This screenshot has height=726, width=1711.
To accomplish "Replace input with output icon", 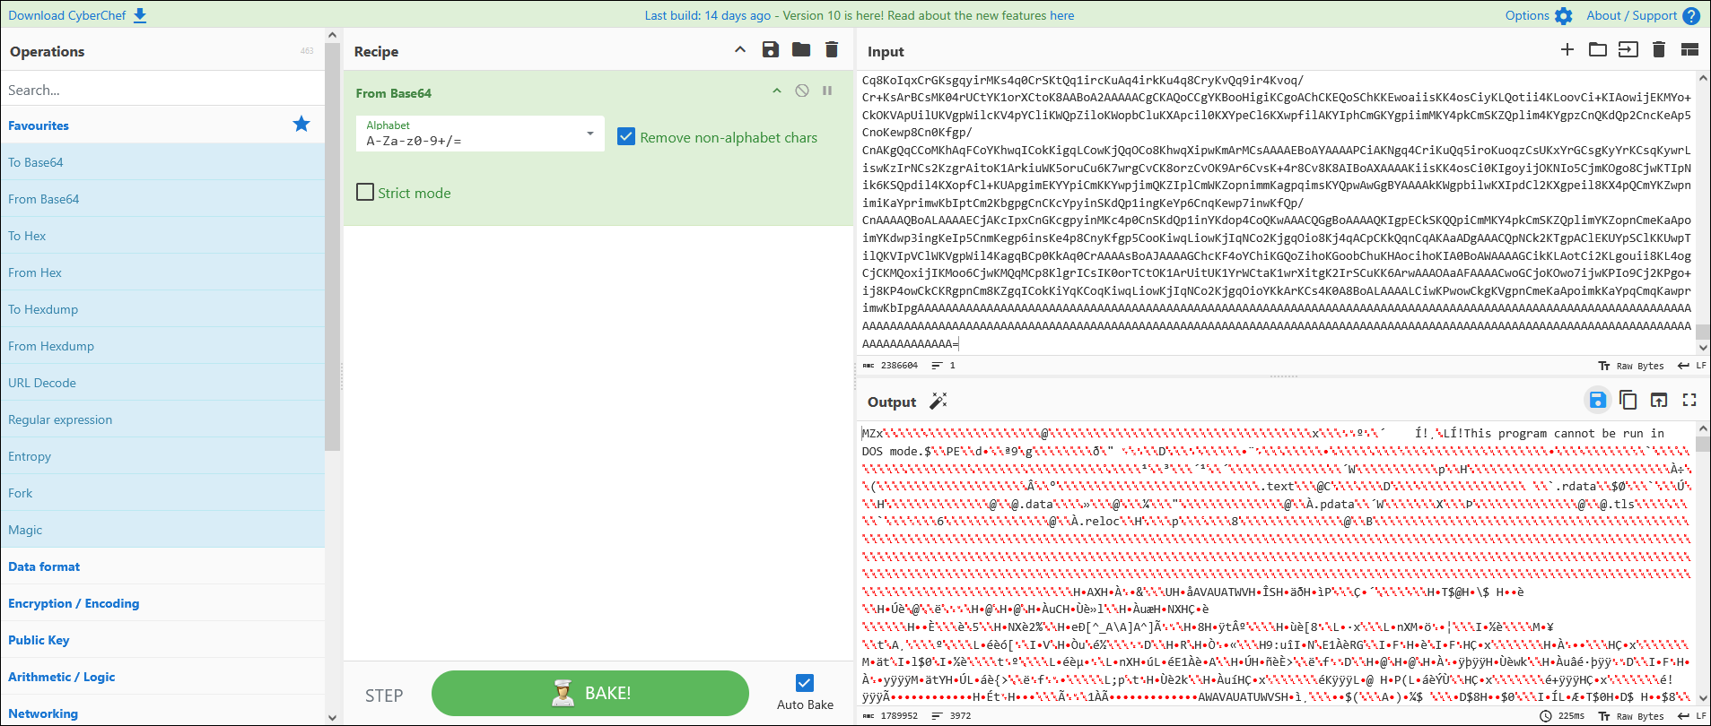I will (x=1659, y=400).
